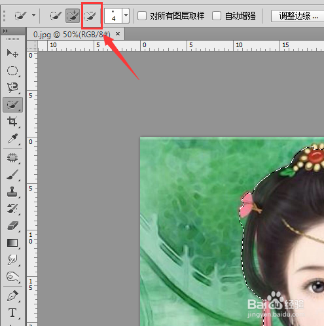
Task: Select the Clone Stamp tool
Action: point(12,192)
